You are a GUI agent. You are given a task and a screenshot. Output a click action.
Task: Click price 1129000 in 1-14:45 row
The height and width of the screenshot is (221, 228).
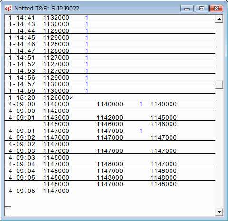point(56,38)
